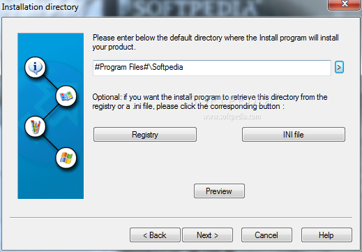Click the "Optional: if you want" paragraph
Viewport: 362px width, 252px height.
[210, 101]
